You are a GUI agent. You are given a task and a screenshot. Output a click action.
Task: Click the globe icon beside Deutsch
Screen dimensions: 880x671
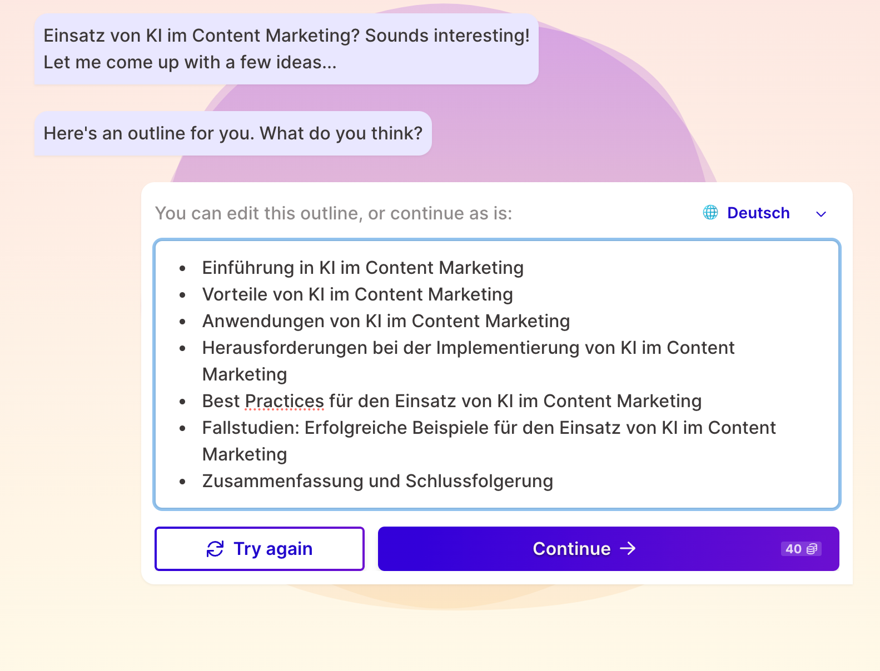(x=710, y=213)
